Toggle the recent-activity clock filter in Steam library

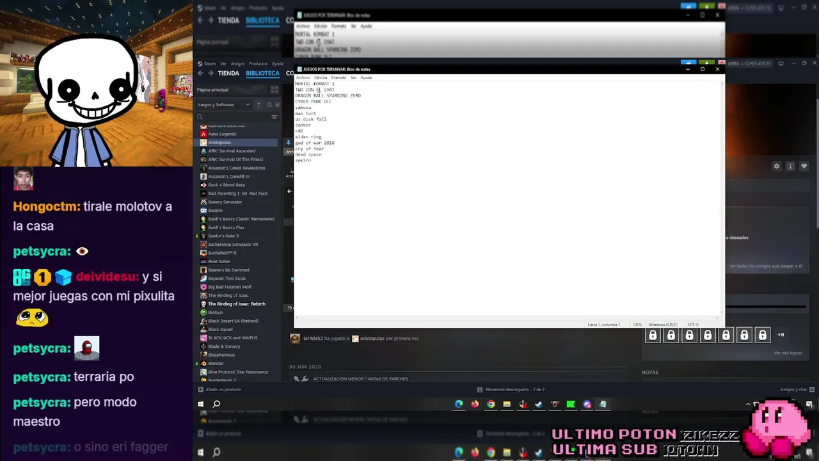coord(269,105)
